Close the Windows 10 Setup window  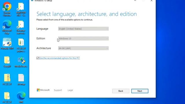[151, 1]
